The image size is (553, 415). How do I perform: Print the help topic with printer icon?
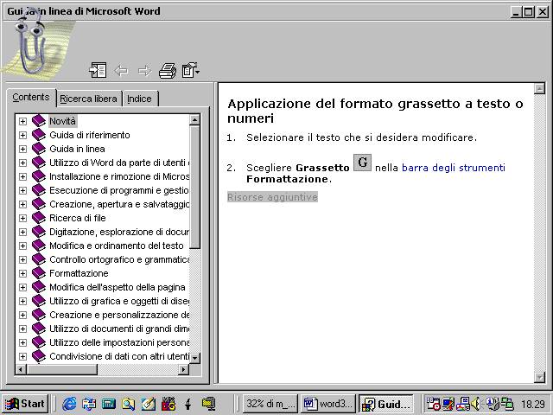tap(168, 71)
